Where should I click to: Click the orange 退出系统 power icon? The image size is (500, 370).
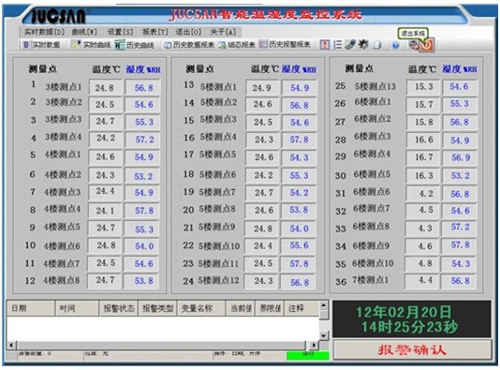coord(427,45)
